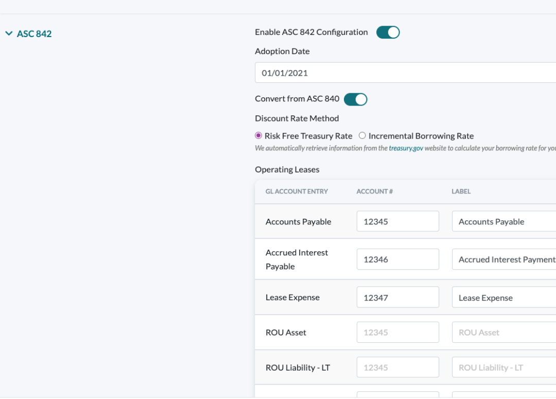
Task: Edit the Accounts Payable account number 12345
Action: click(x=397, y=221)
